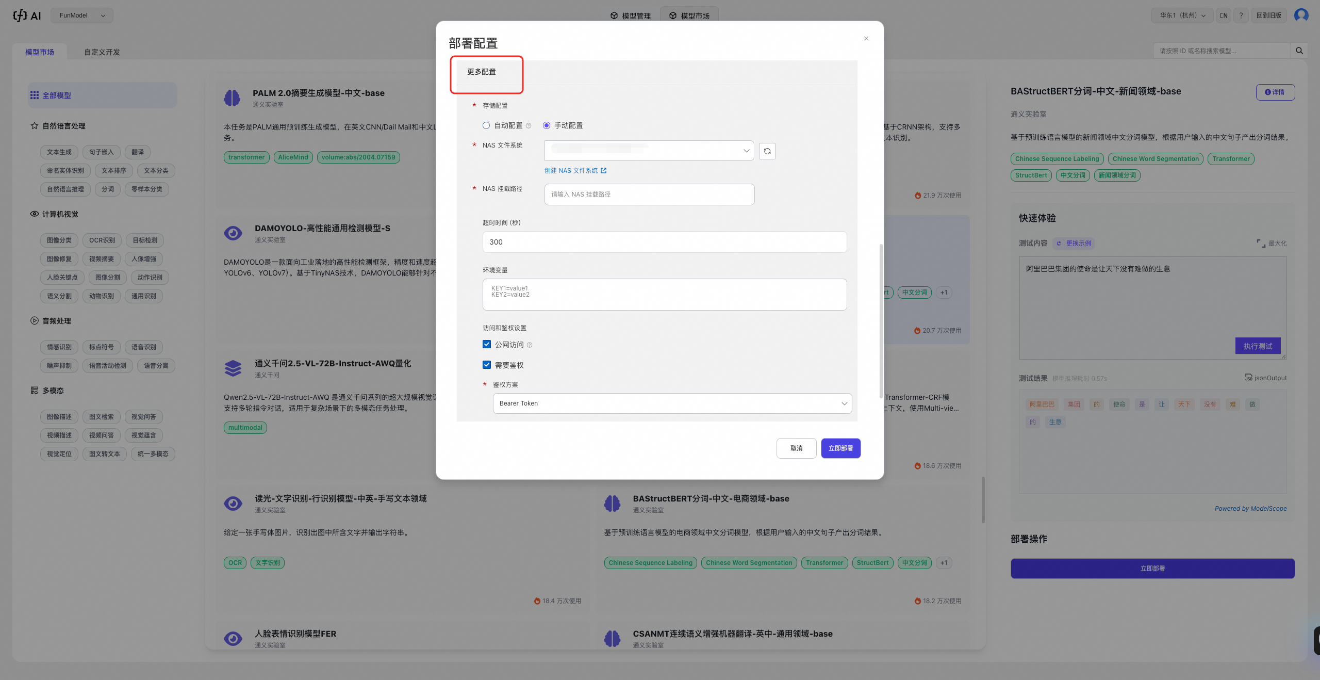Viewport: 1320px width, 680px height.
Task: Click the 立即部署 button in dialog
Action: (x=840, y=448)
